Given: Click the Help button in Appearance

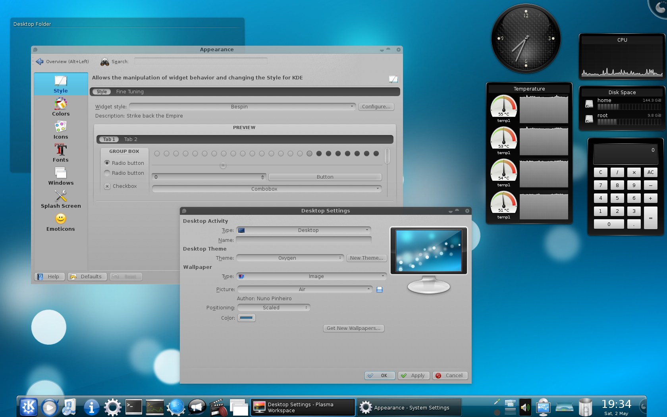Looking at the screenshot, I should tap(50, 277).
